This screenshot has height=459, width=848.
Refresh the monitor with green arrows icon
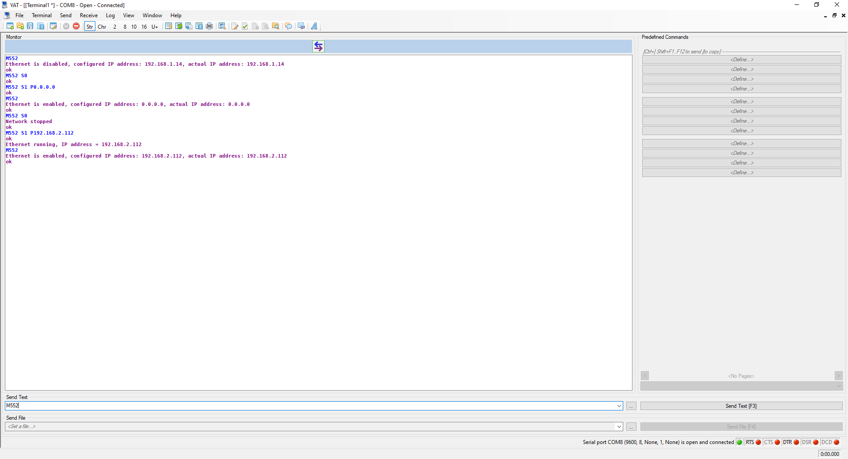tap(179, 26)
